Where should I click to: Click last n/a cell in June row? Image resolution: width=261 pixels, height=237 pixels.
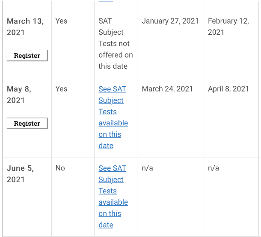[x=214, y=168]
